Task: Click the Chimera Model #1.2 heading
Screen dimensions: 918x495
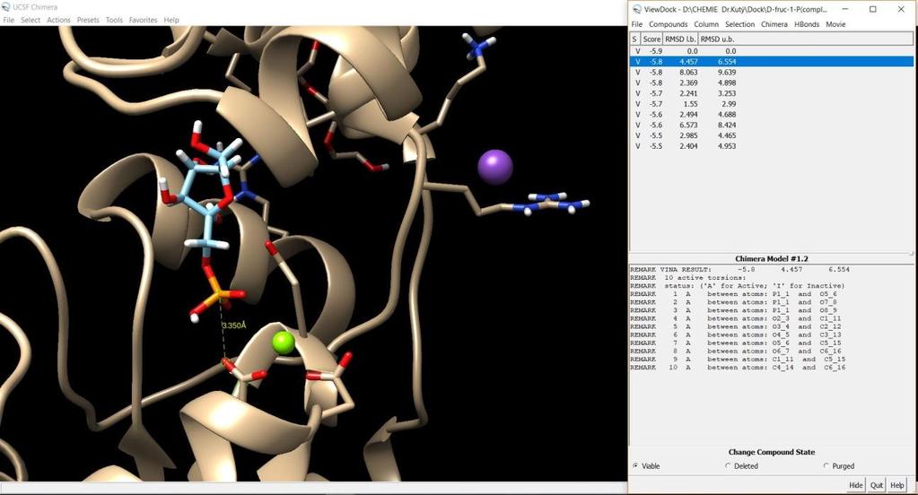Action: coord(772,258)
